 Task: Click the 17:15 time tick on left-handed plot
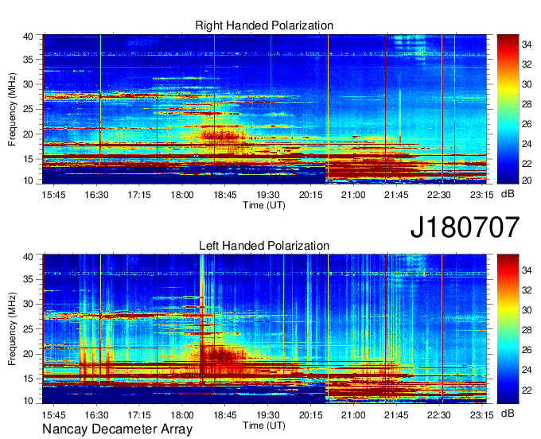coord(139,415)
